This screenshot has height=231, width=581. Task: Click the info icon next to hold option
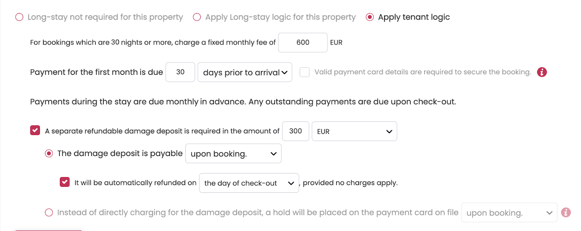click(x=566, y=213)
